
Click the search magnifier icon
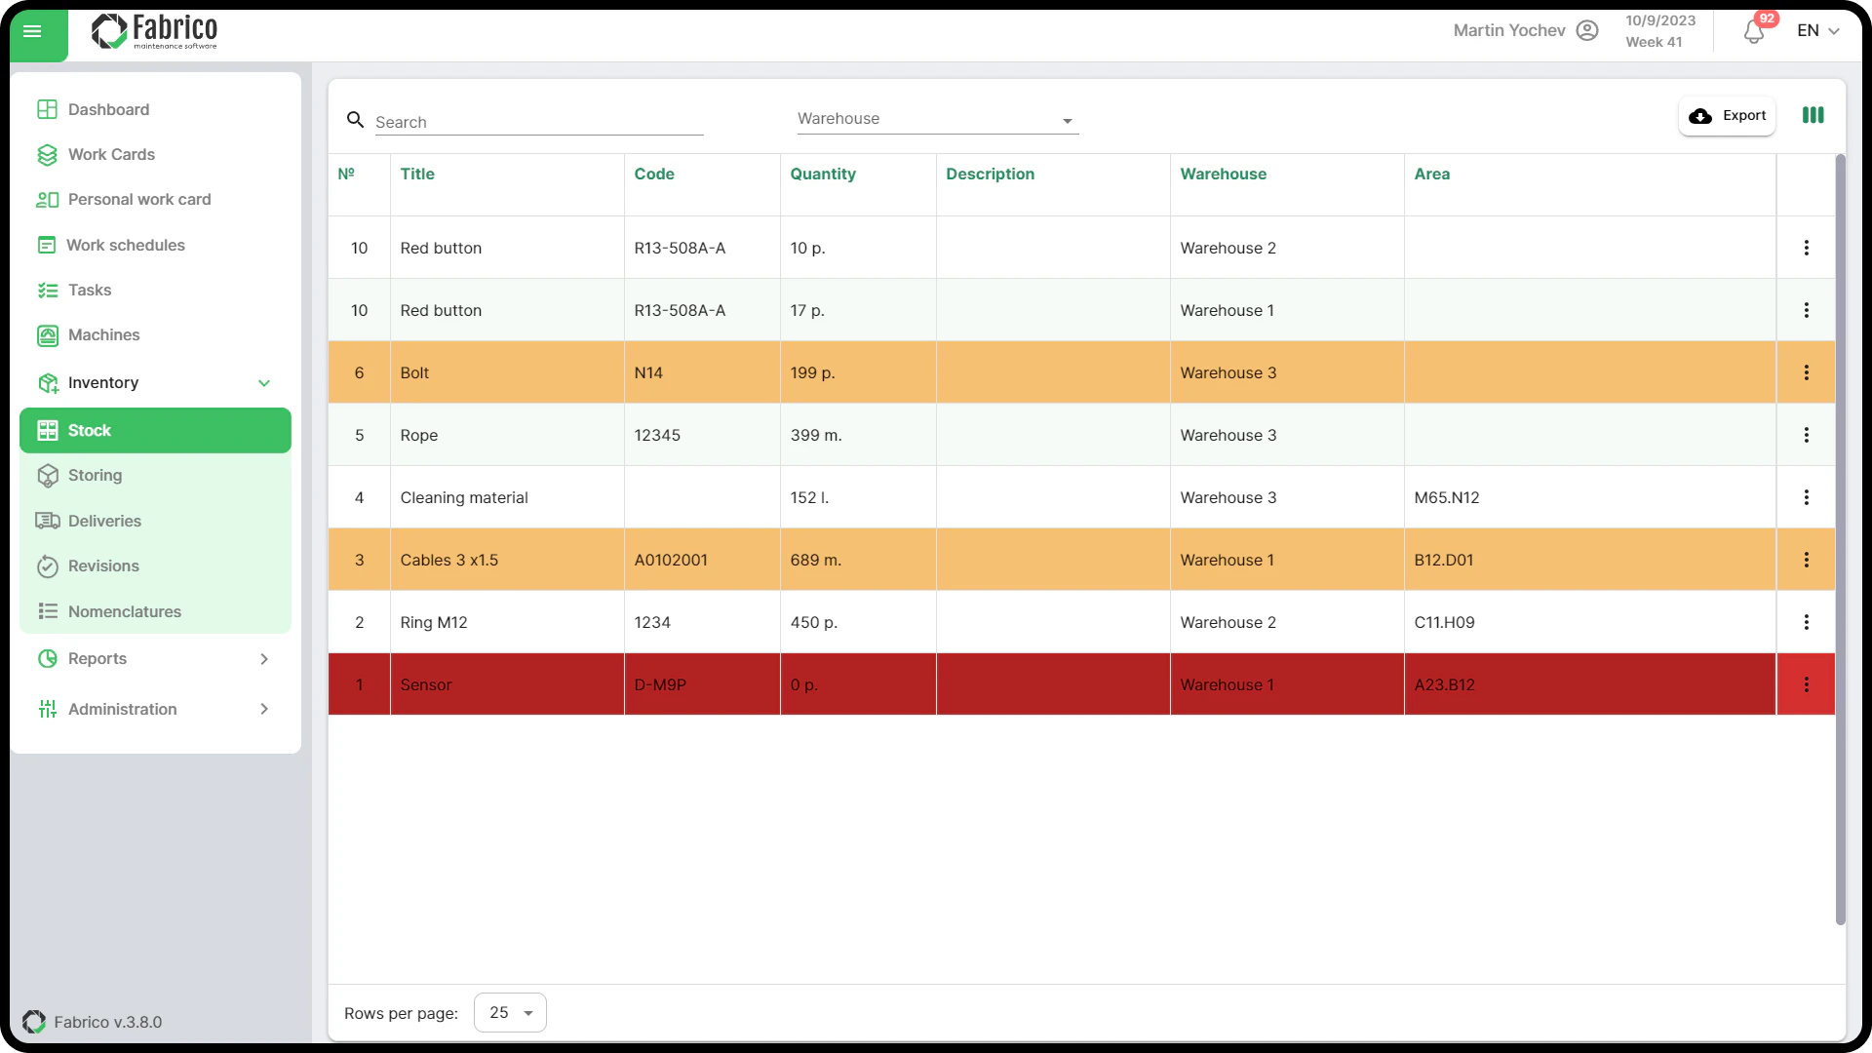pyautogui.click(x=356, y=120)
